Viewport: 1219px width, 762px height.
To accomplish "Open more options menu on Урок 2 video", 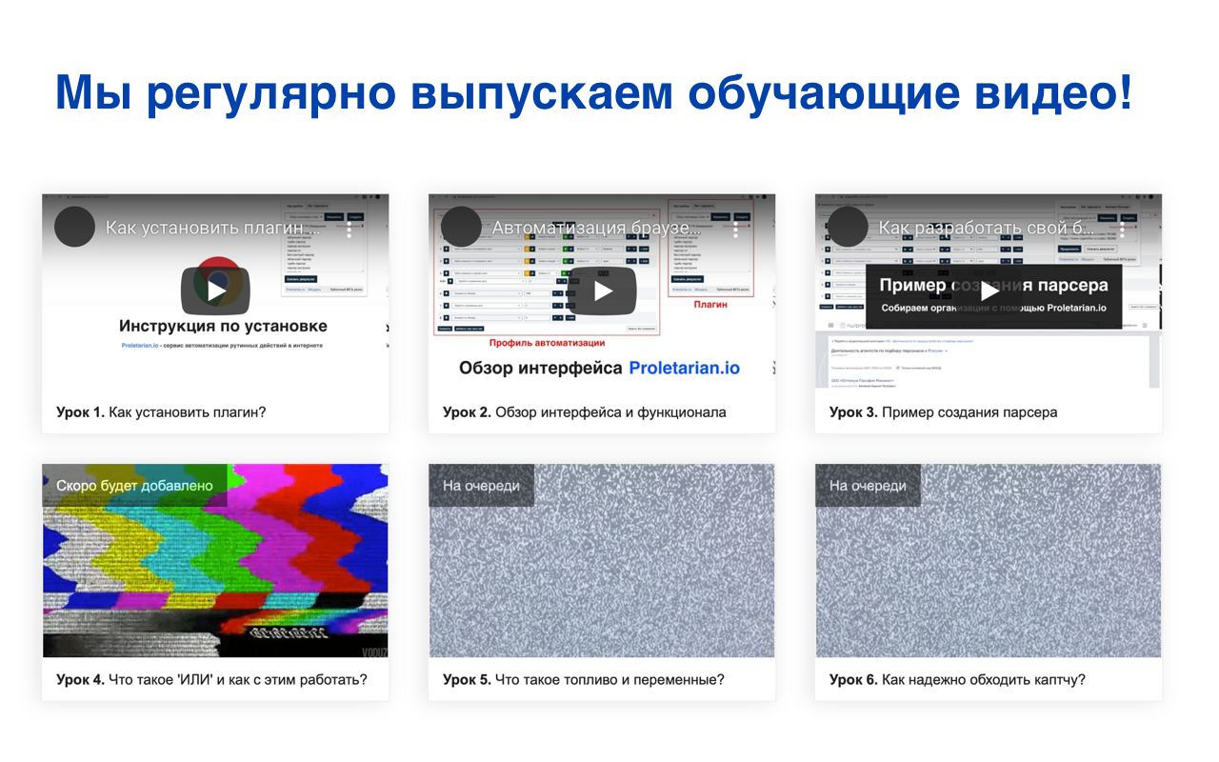I will point(736,228).
